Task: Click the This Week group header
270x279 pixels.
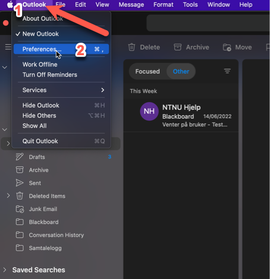Action: tap(143, 91)
